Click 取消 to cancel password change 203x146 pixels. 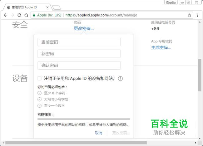click(98, 133)
